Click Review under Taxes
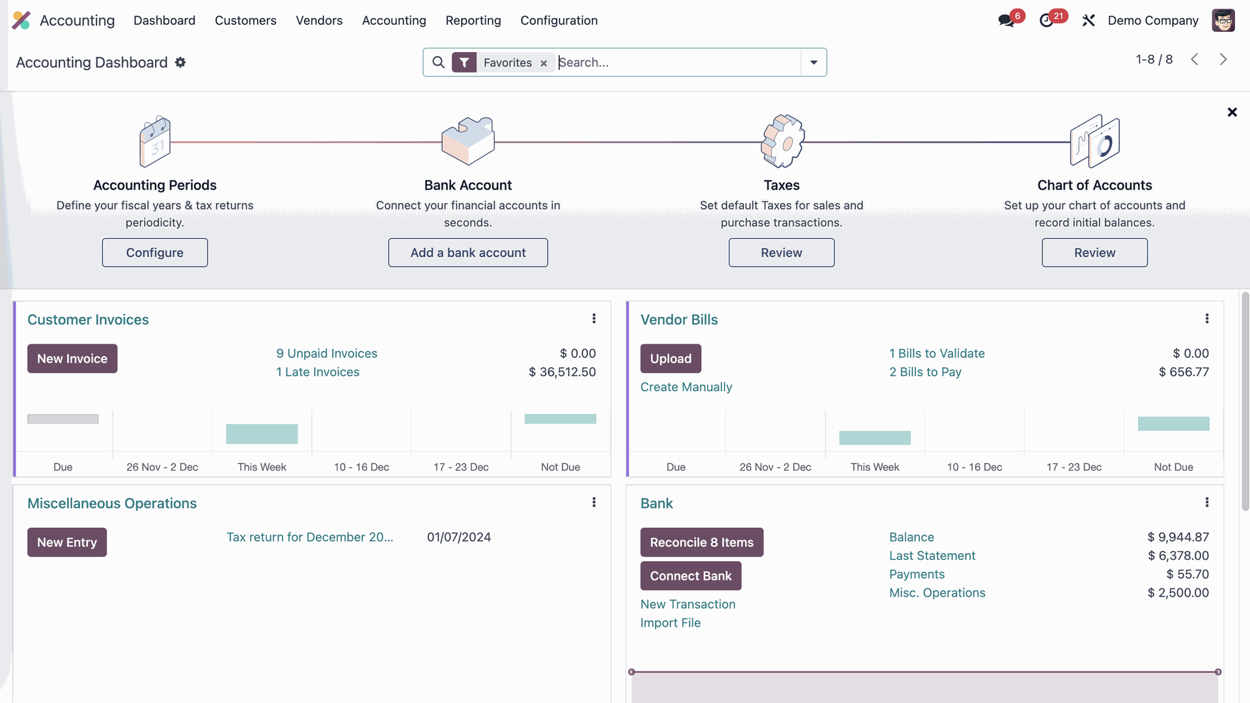This screenshot has height=703, width=1250. click(x=781, y=253)
